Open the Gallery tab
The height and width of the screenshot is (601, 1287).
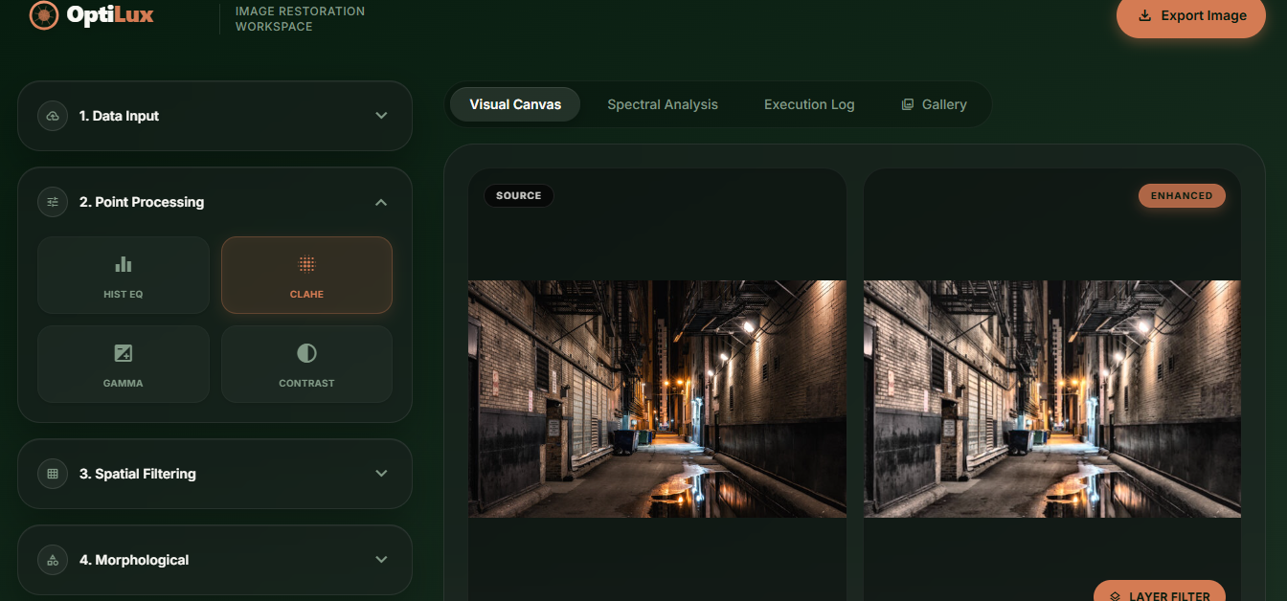pyautogui.click(x=934, y=104)
